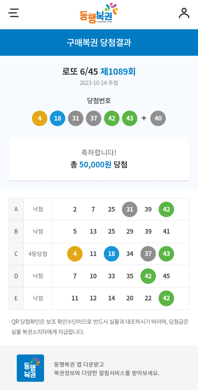Select blue winning ball number 18
The height and width of the screenshot is (390, 198).
pyautogui.click(x=58, y=118)
